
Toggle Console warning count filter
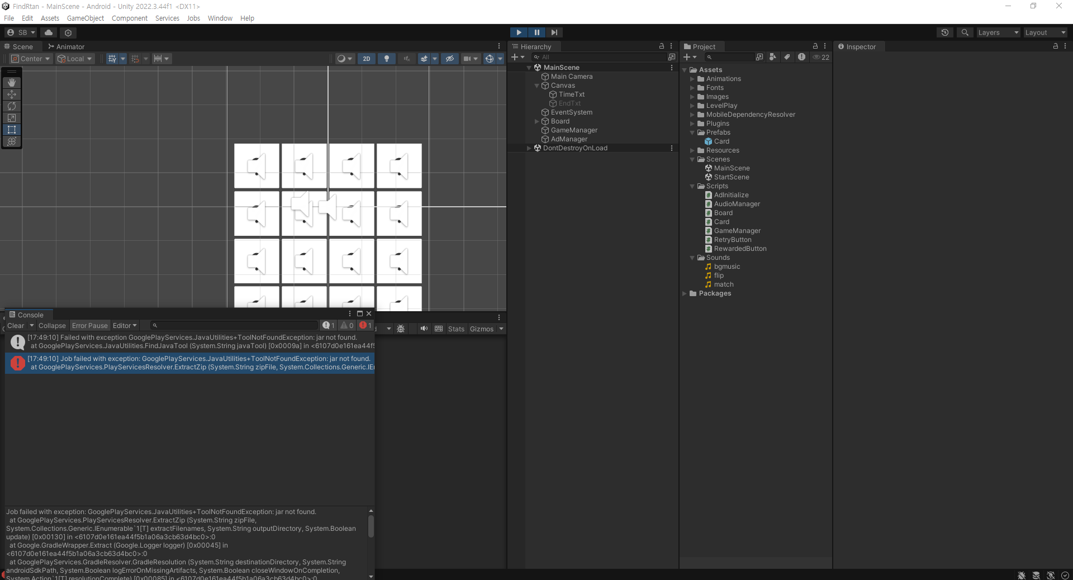pyautogui.click(x=347, y=325)
